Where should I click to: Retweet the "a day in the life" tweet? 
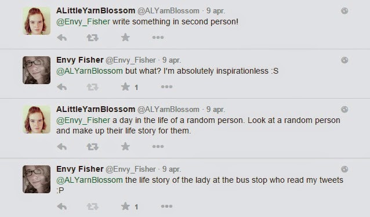93,147
